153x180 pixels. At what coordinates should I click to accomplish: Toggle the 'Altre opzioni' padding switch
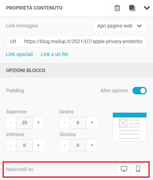139,91
